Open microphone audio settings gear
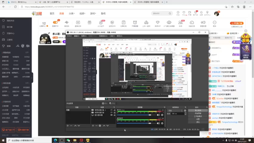This screenshot has width=254, height=143. [162, 115]
